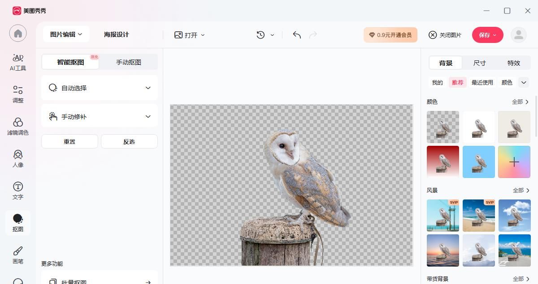The width and height of the screenshot is (538, 284).
Task: Open the 调整 adjustment tool
Action: [18, 94]
